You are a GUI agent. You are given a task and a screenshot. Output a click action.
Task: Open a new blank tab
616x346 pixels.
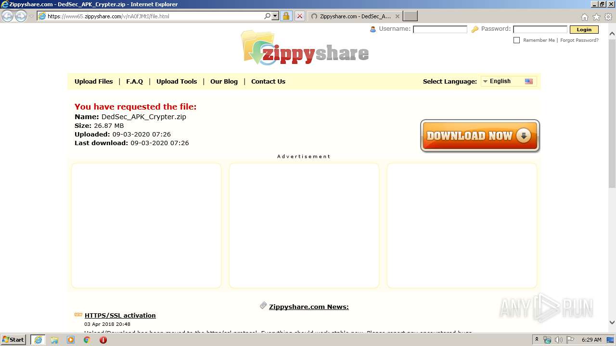tap(410, 16)
